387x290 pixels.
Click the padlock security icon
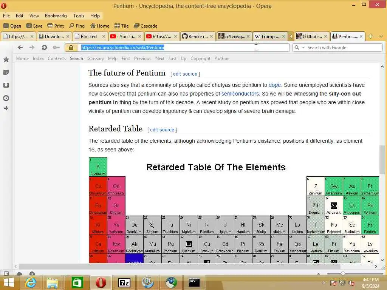(x=71, y=47)
